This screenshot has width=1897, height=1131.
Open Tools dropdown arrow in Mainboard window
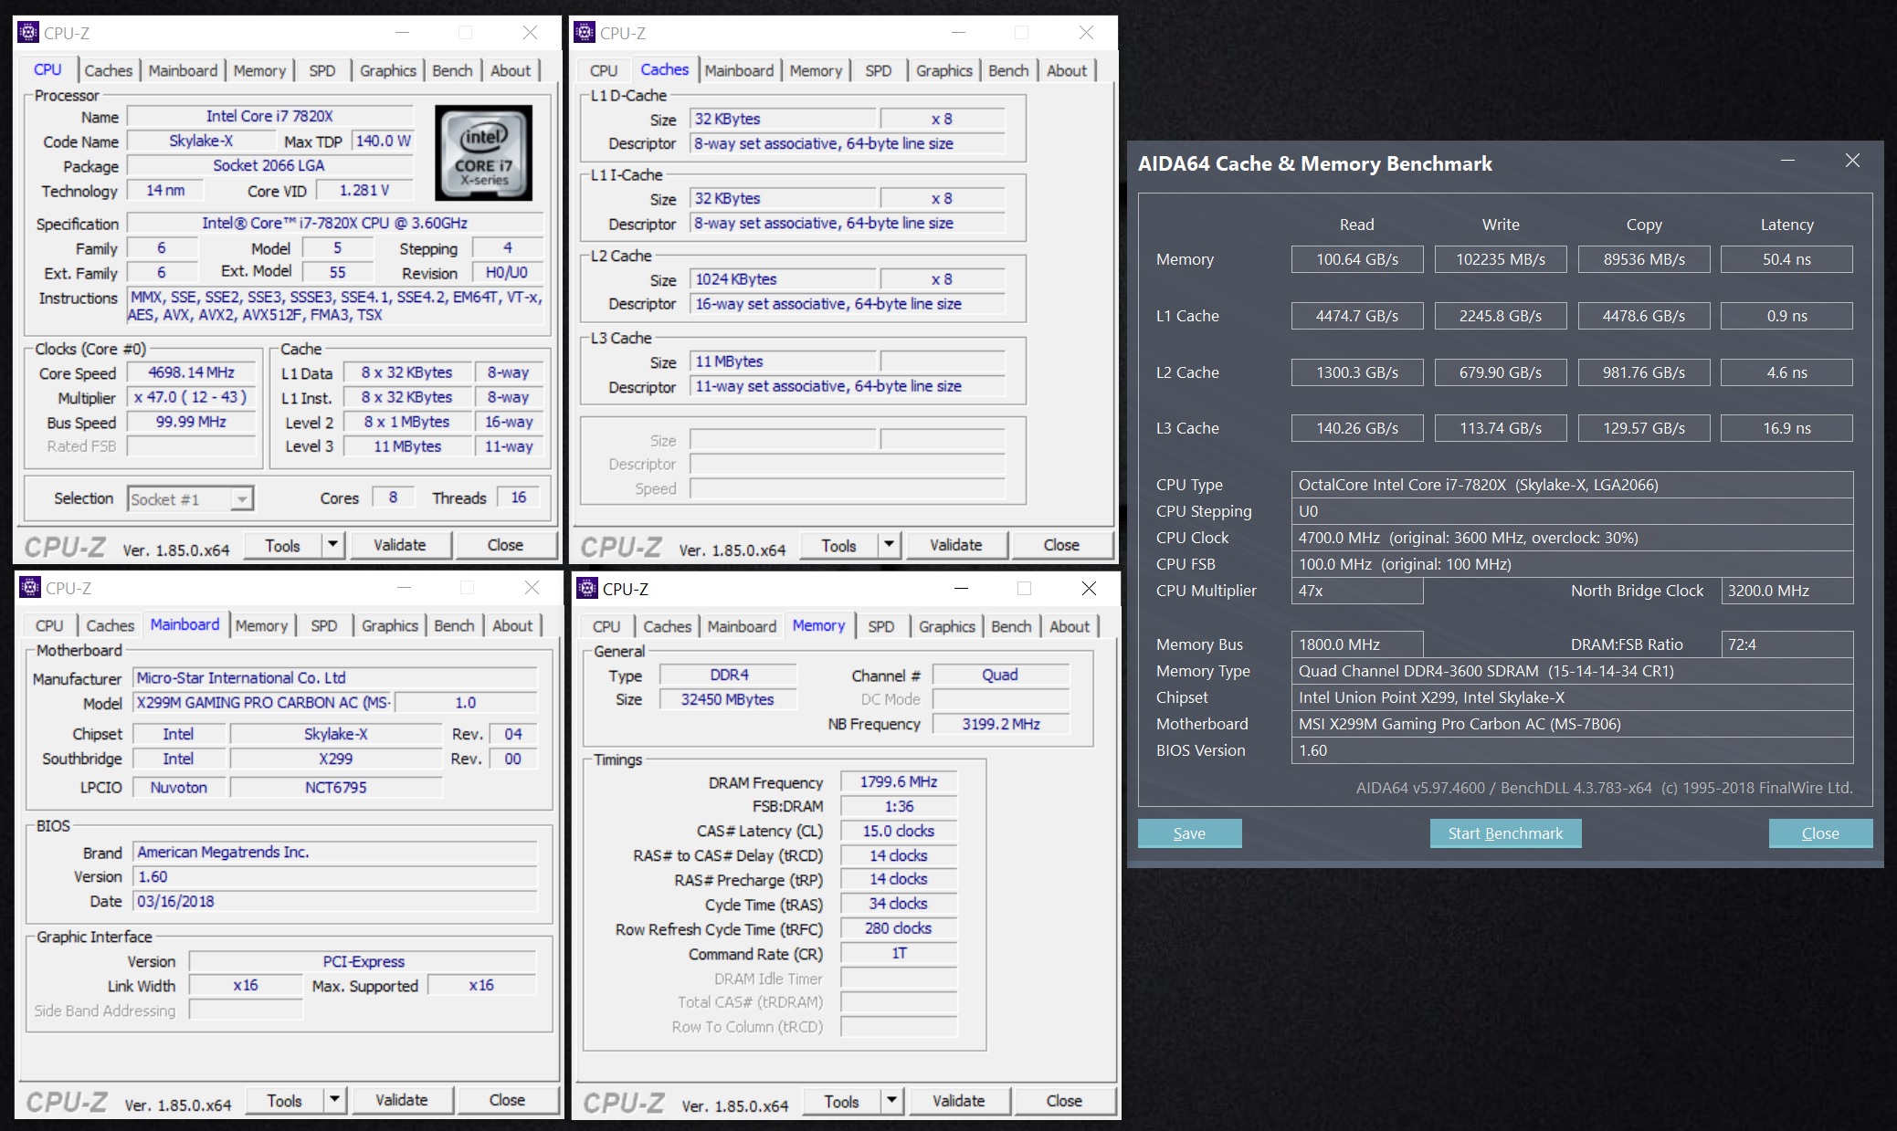(335, 1099)
